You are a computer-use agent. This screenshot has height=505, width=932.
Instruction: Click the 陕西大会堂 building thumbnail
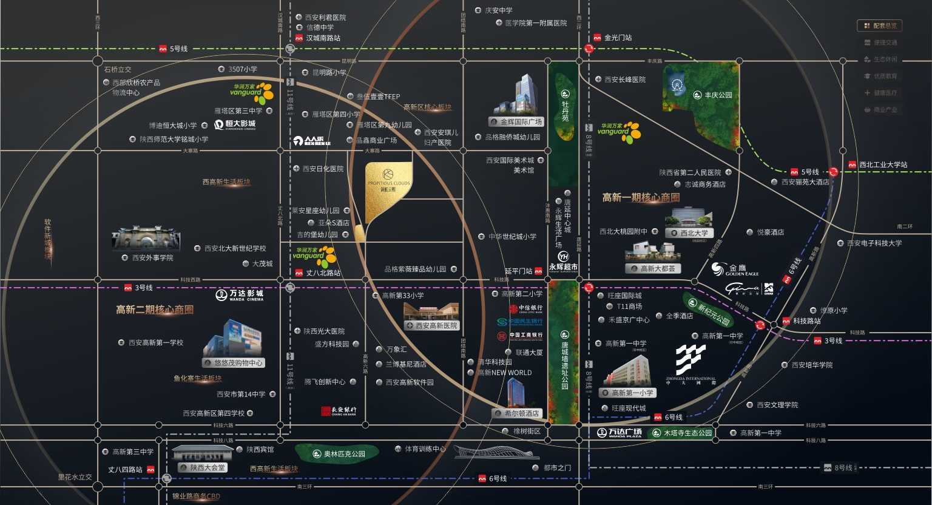tap(203, 453)
